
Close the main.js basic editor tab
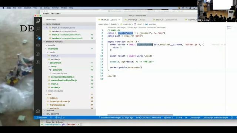pyautogui.click(x=119, y=20)
